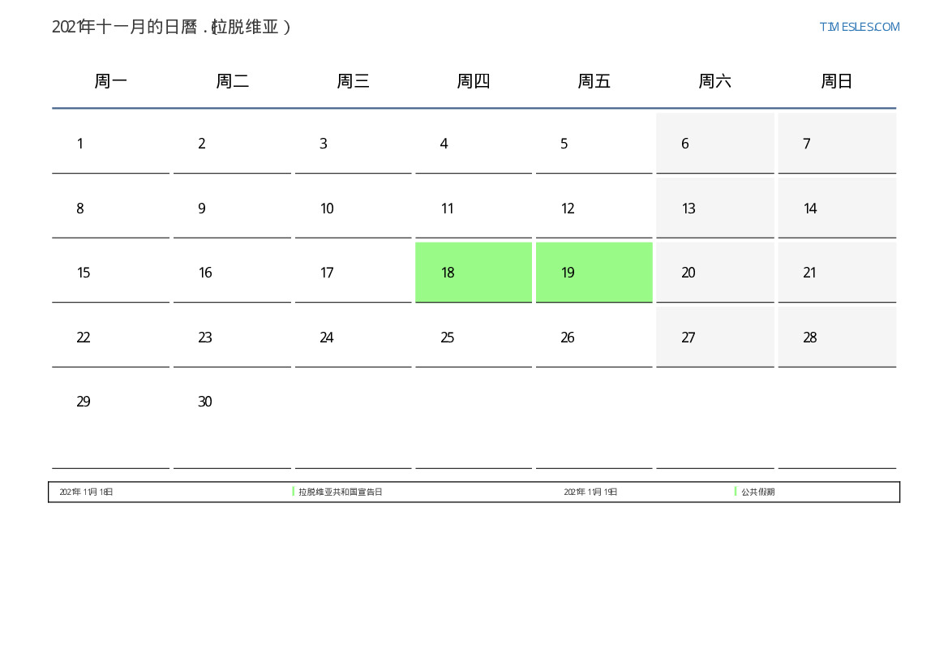Click the green marker beside 拉脱维亚共和国宣告日
The height and width of the screenshot is (671, 948).
click(x=294, y=492)
